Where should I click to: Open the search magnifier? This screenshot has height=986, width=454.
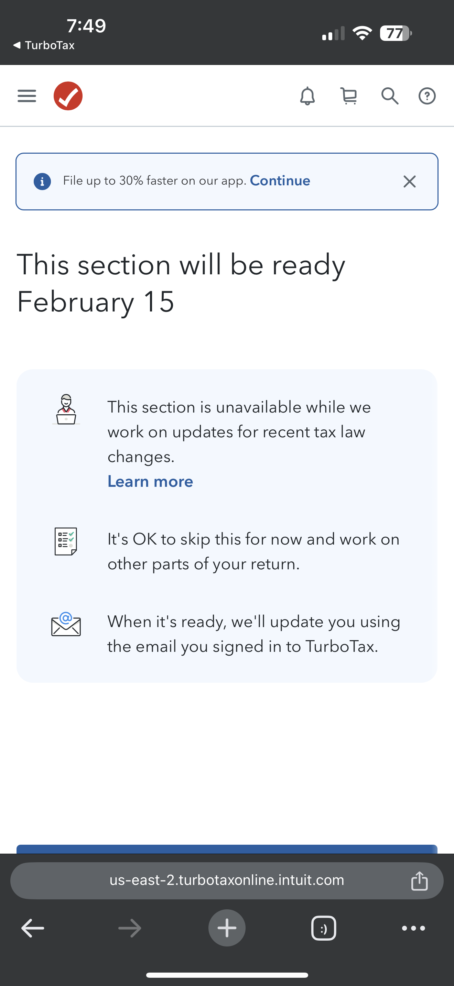[x=390, y=96]
